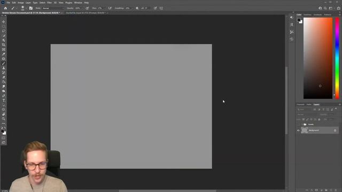Select the Type tool
342x192 pixels.
point(4,100)
